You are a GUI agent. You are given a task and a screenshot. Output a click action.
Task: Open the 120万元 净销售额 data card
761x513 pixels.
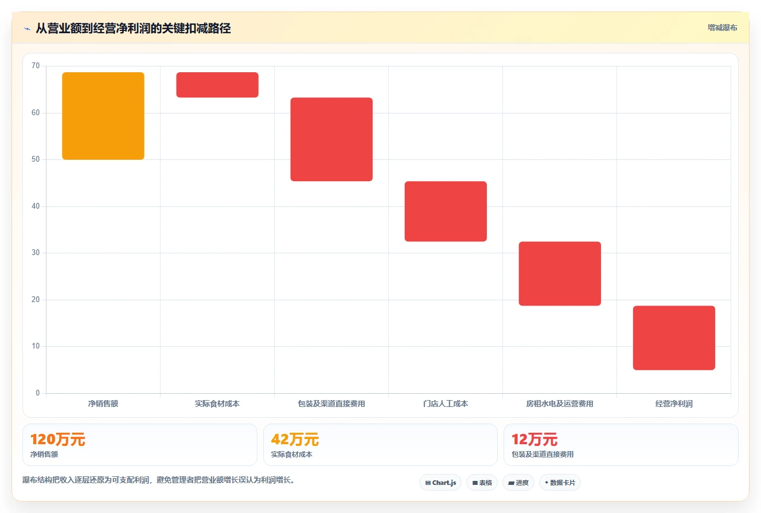pos(139,445)
